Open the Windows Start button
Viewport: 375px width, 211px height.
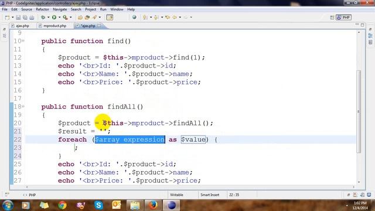coord(8,205)
